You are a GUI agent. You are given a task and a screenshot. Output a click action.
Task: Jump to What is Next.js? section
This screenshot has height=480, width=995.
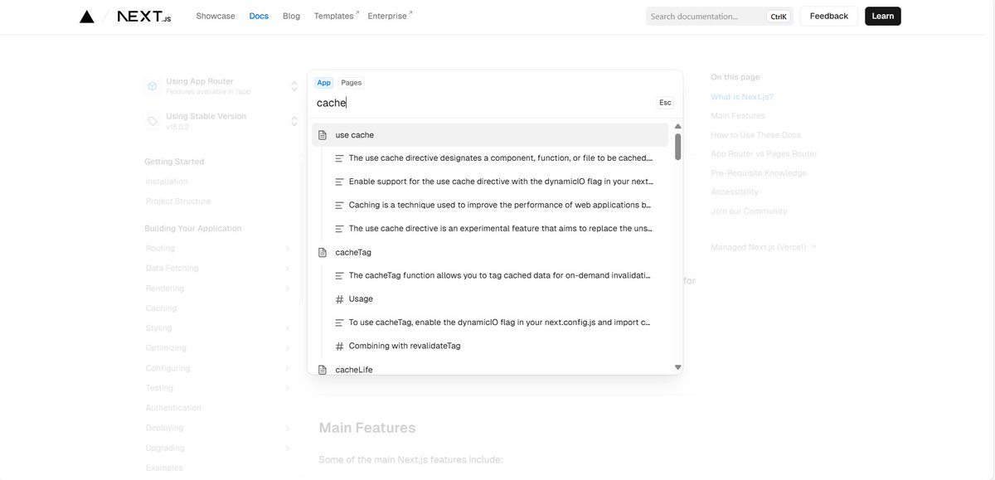[x=742, y=97]
